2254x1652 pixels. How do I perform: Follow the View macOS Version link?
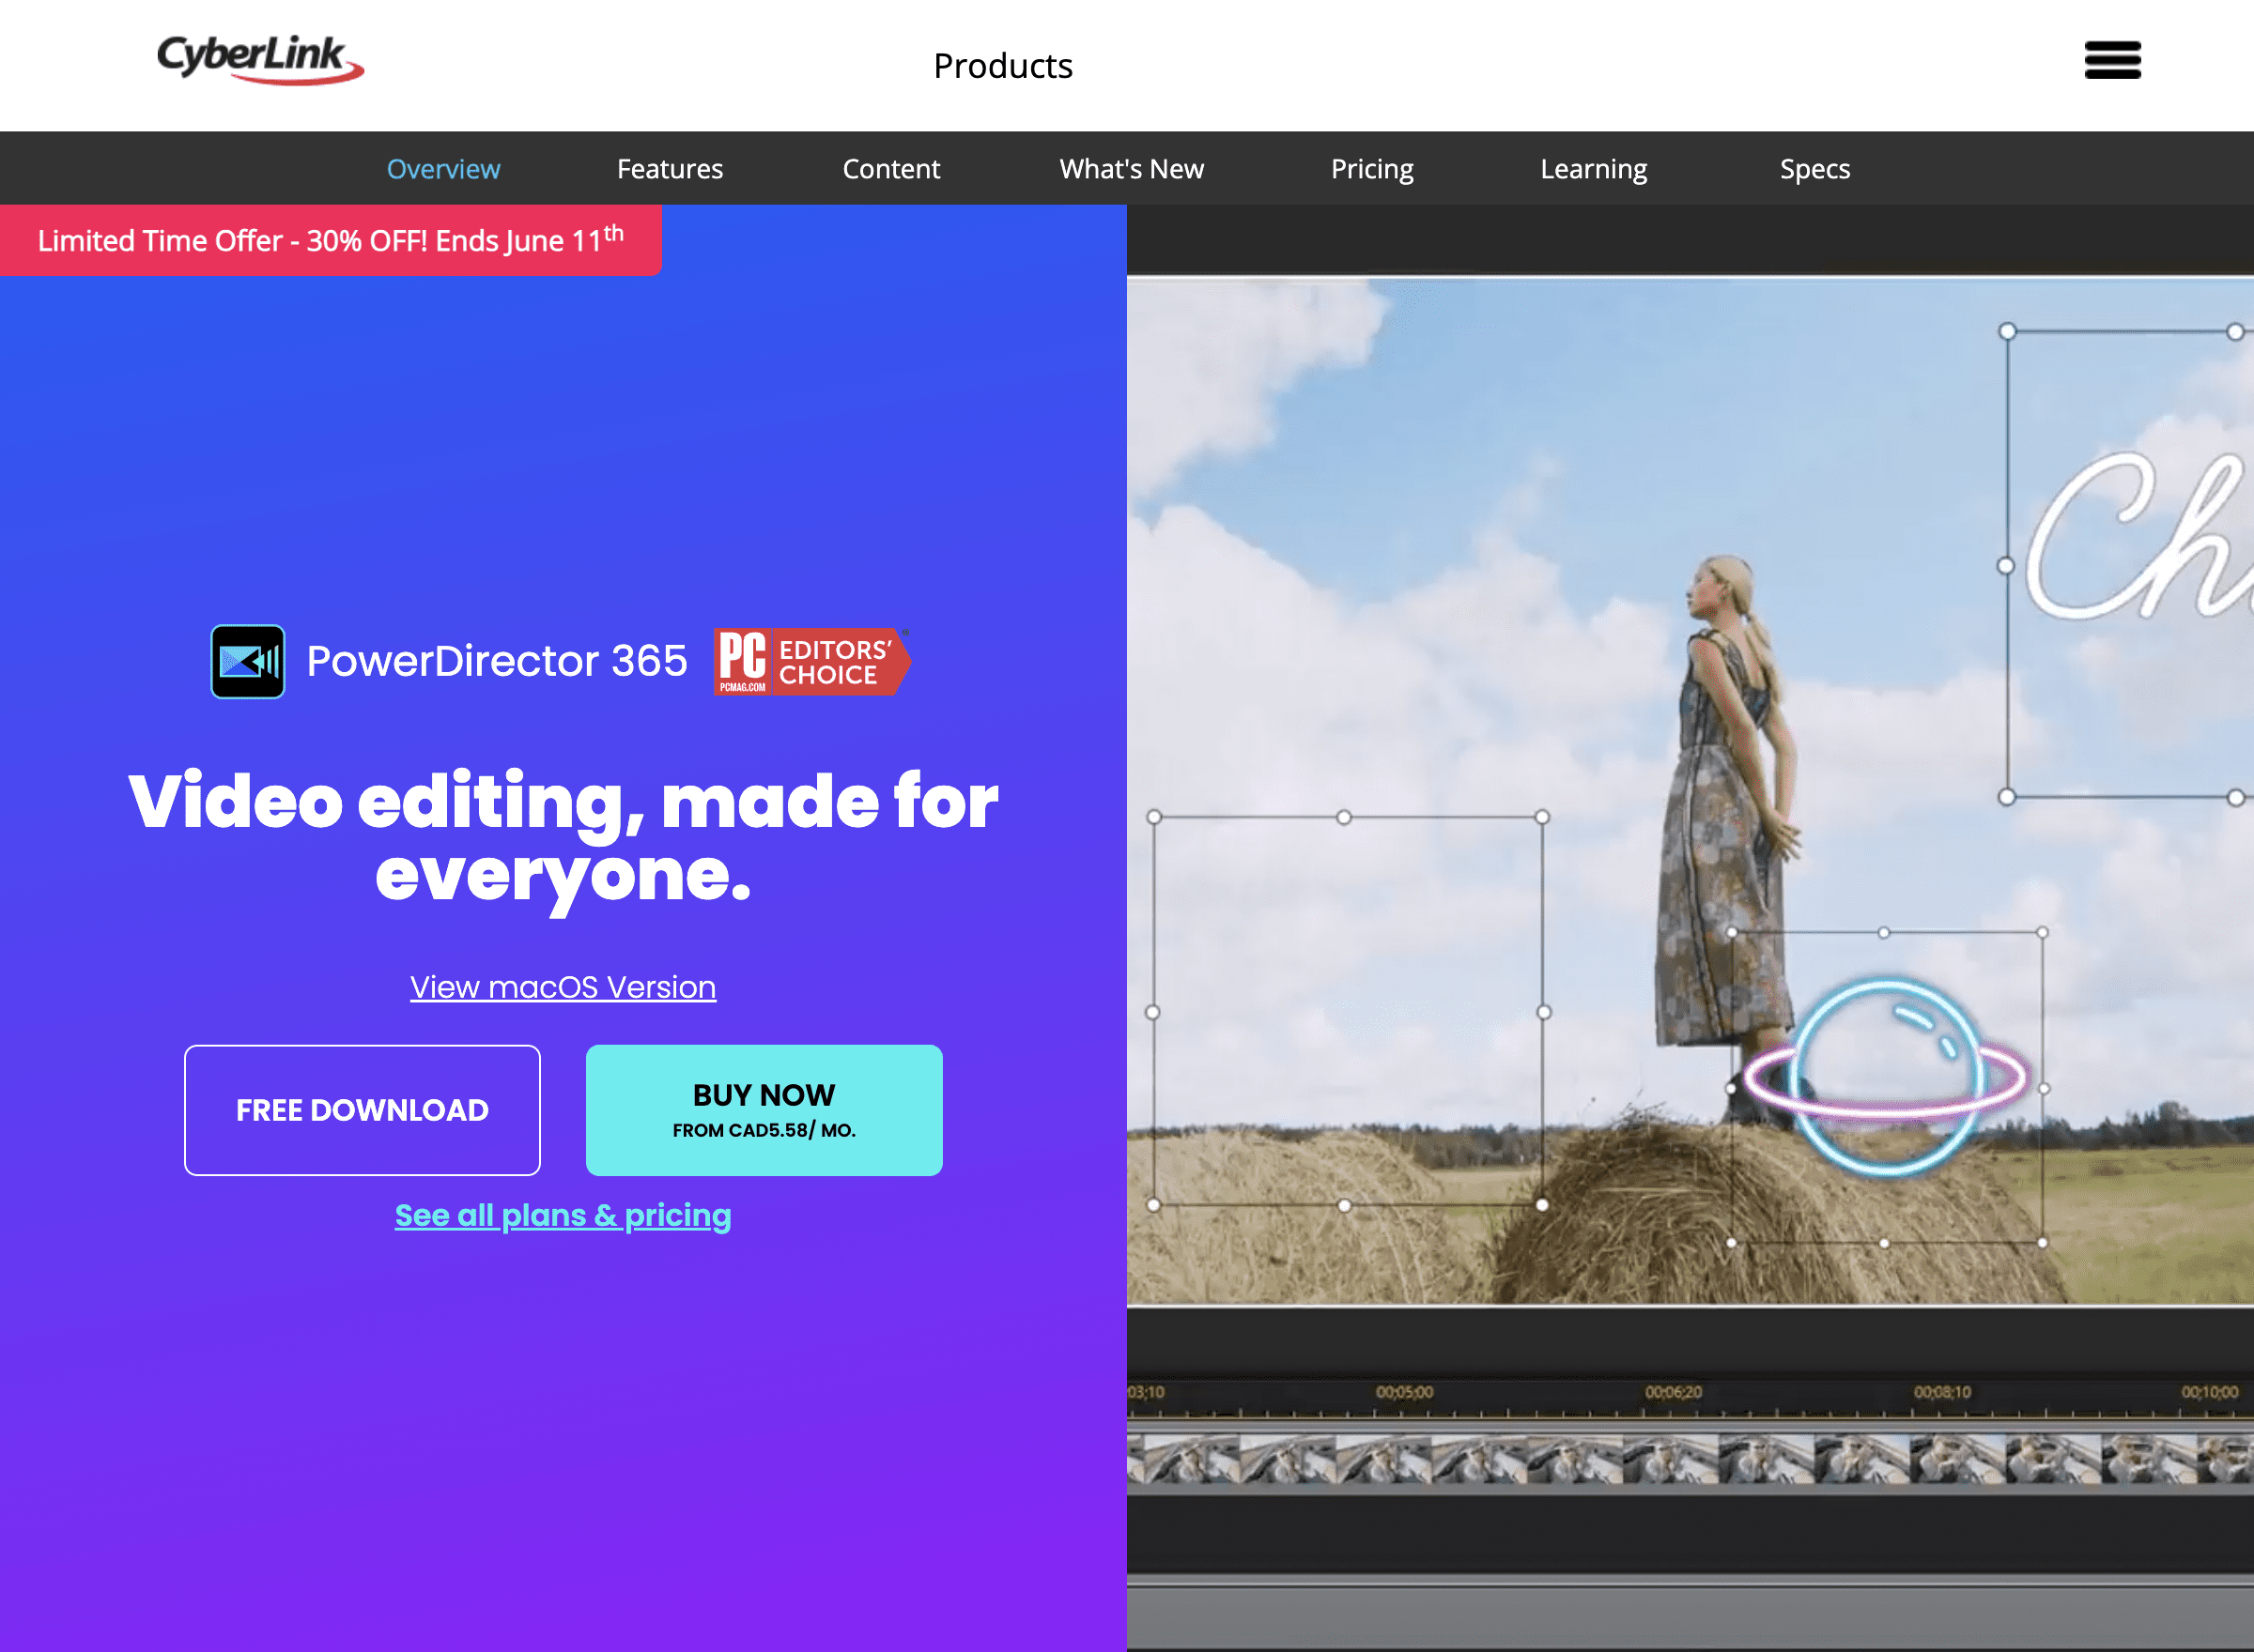tap(563, 987)
